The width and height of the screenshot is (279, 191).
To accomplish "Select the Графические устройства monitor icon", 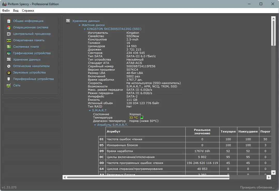I will (9, 53).
